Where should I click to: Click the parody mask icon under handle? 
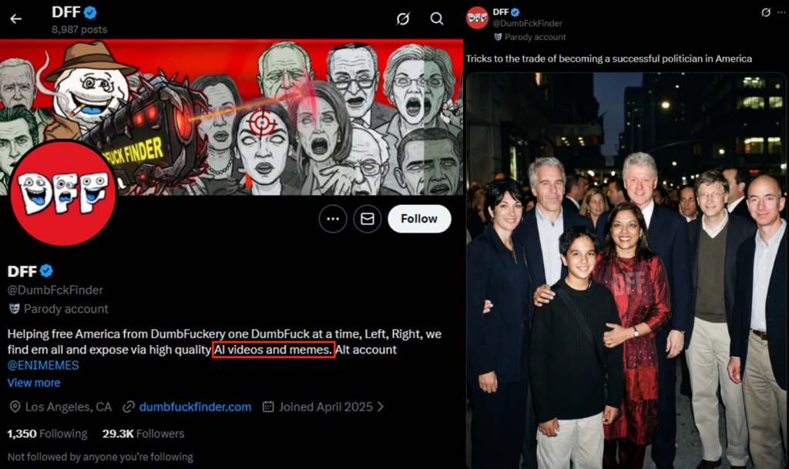click(14, 309)
